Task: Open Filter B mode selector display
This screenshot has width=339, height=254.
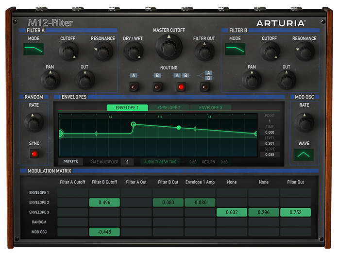Action: [235, 49]
